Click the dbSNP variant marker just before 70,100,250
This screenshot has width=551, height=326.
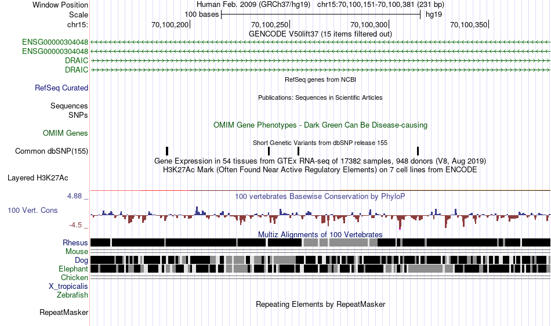(x=269, y=151)
